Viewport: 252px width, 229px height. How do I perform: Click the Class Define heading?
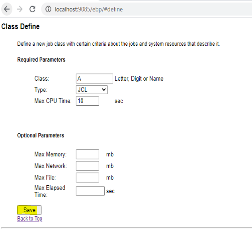[20, 27]
